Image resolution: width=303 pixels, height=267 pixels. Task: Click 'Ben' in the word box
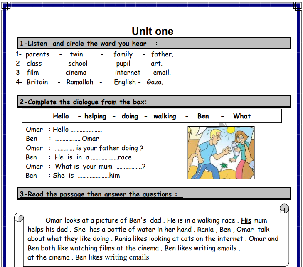203,116
